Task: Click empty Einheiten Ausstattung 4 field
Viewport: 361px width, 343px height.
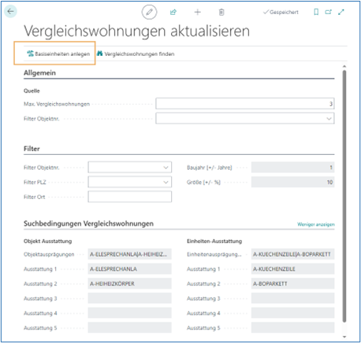Action: click(292, 313)
